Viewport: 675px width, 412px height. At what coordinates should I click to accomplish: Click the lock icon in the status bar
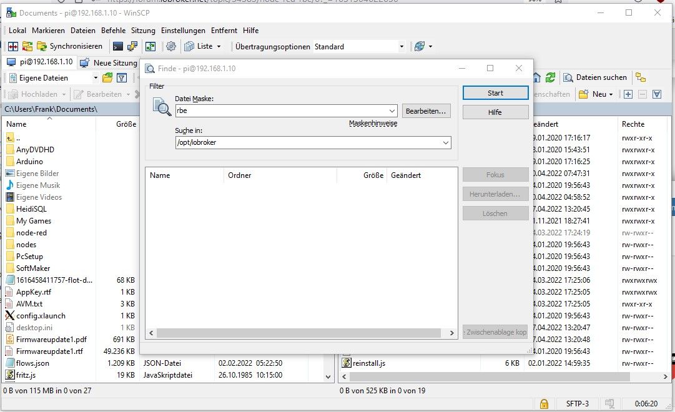pyautogui.click(x=544, y=404)
